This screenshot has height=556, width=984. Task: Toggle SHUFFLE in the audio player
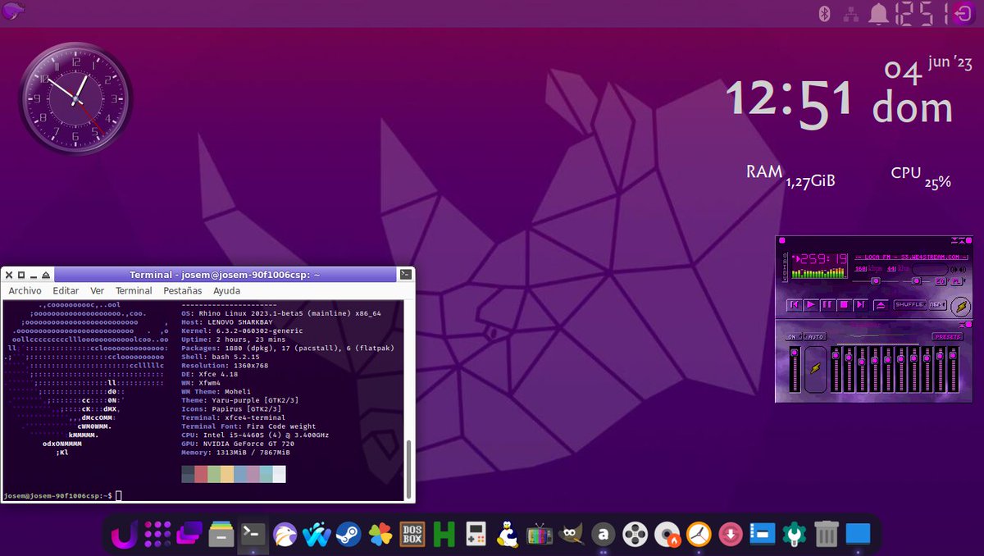coord(910,305)
